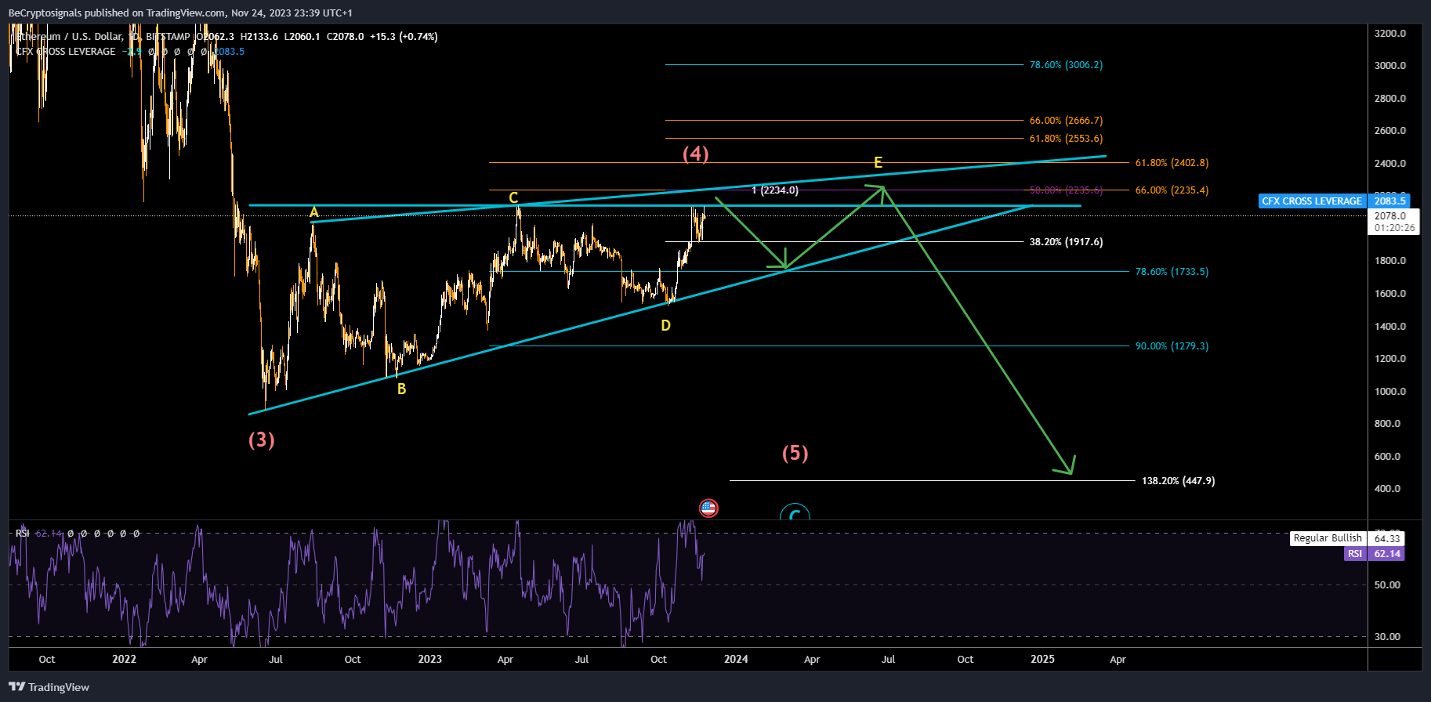Click the 62.14 RSI value tag on the scale
The height and width of the screenshot is (702, 1431).
[1387, 554]
